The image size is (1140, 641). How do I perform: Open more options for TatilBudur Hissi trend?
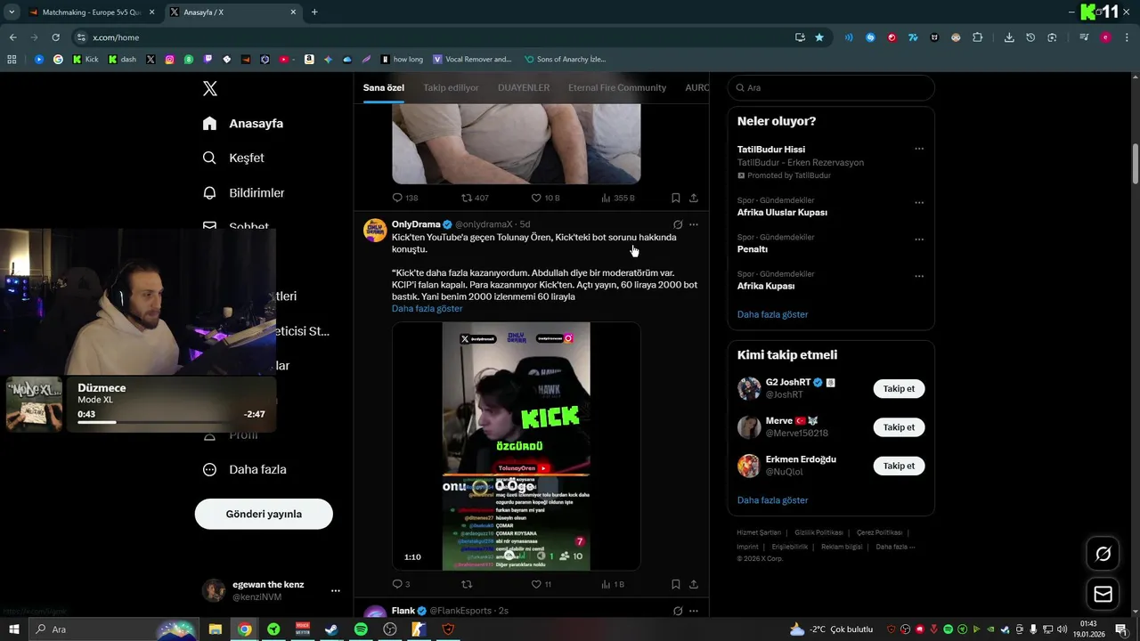[919, 149]
